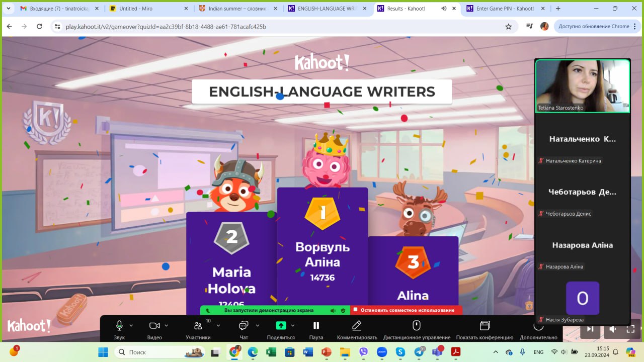The width and height of the screenshot is (644, 362).
Task: Click the green Поделиться share button
Action: click(x=281, y=326)
